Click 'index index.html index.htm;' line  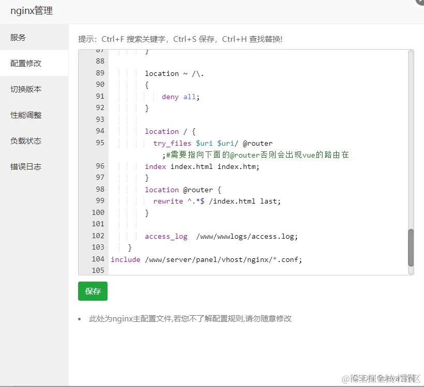pyautogui.click(x=202, y=166)
